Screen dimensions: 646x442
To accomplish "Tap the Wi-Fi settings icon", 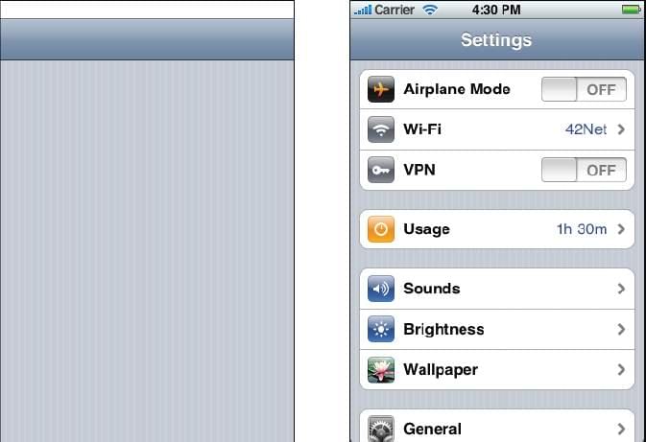I will (381, 129).
